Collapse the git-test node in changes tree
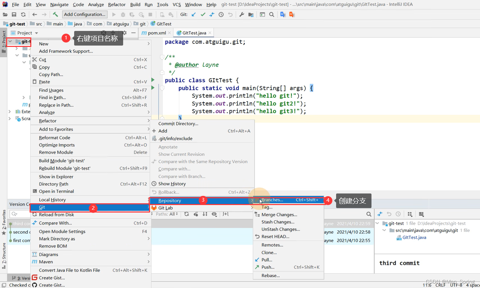 coord(377,223)
